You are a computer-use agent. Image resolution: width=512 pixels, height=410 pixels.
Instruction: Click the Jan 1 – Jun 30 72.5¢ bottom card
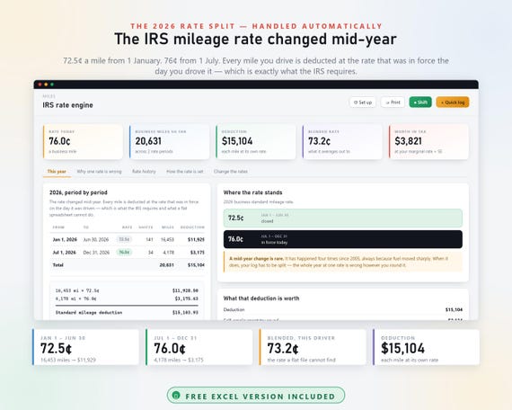85,347
